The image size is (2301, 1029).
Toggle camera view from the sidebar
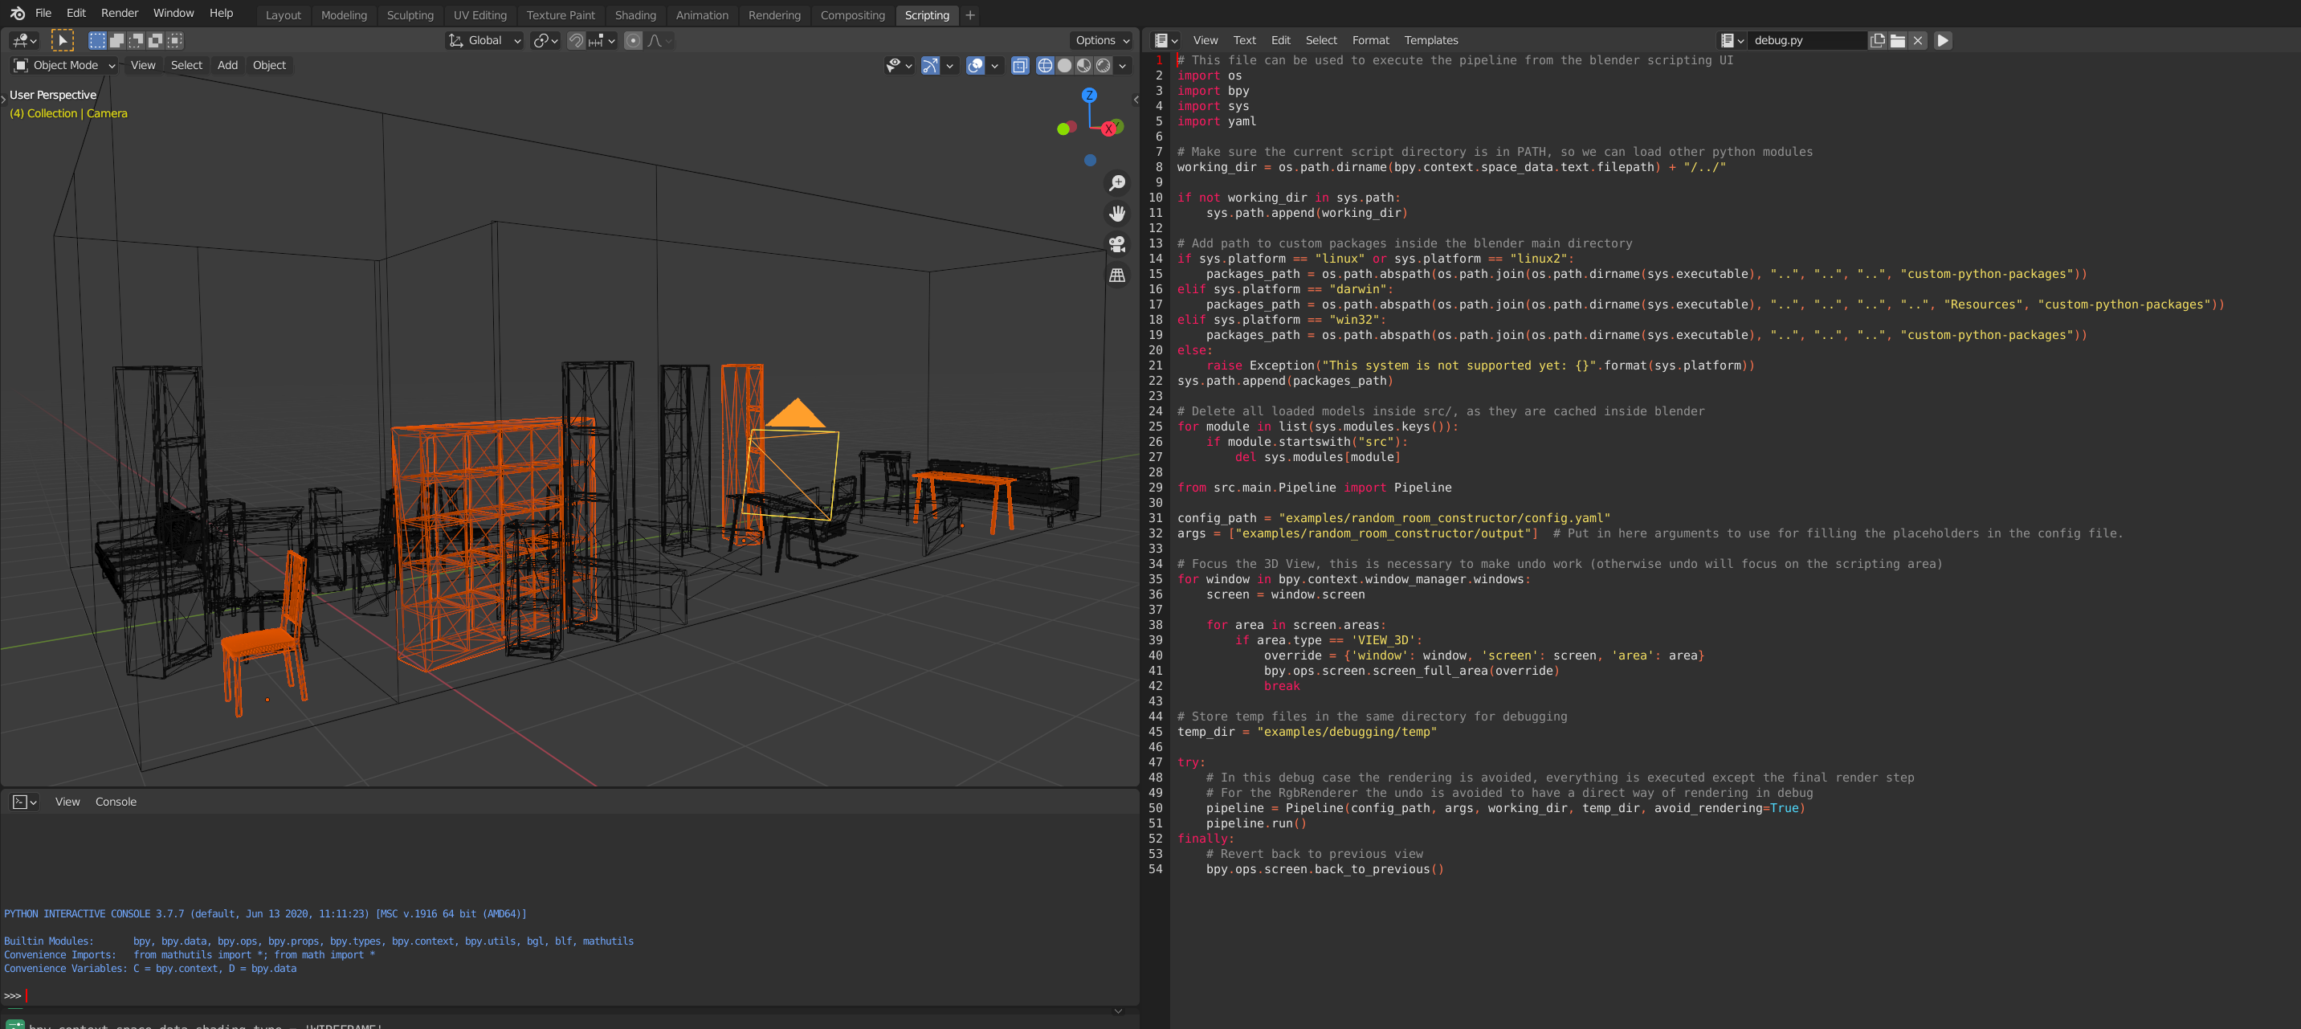(x=1116, y=244)
